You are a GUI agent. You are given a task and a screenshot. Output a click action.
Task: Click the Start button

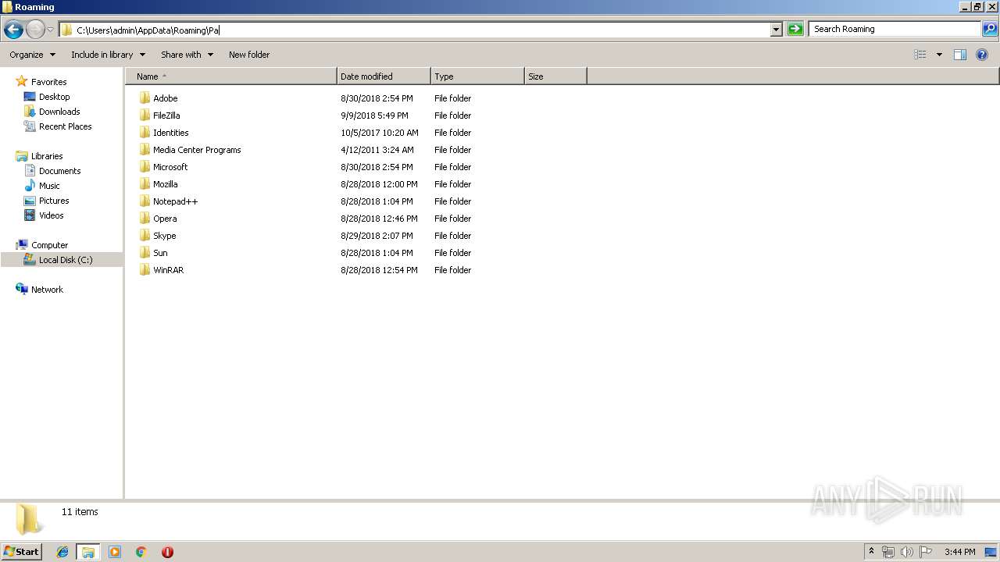22,552
